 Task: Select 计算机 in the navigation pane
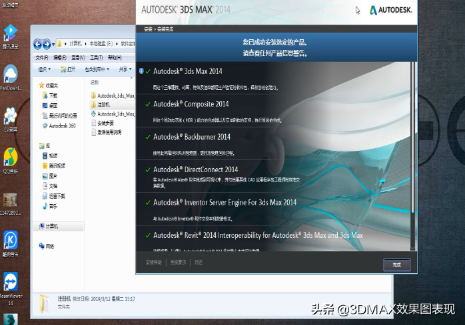pos(59,226)
